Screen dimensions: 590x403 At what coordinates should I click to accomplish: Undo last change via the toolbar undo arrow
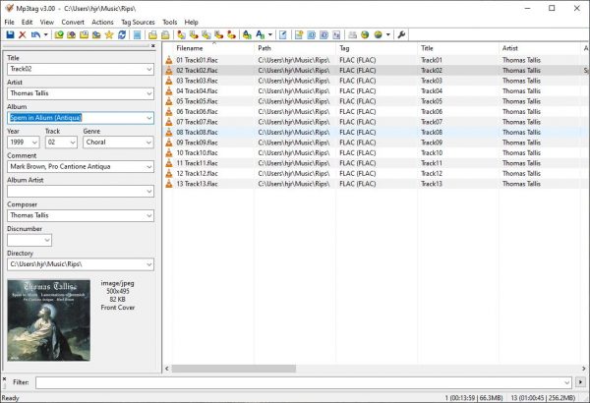[35, 35]
